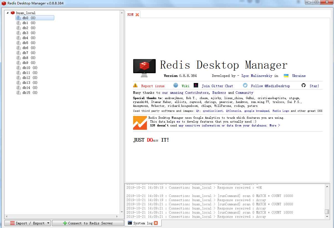The height and width of the screenshot is (228, 334).
Task: Close the RDM tab with its X icon
Action: click(x=137, y=15)
